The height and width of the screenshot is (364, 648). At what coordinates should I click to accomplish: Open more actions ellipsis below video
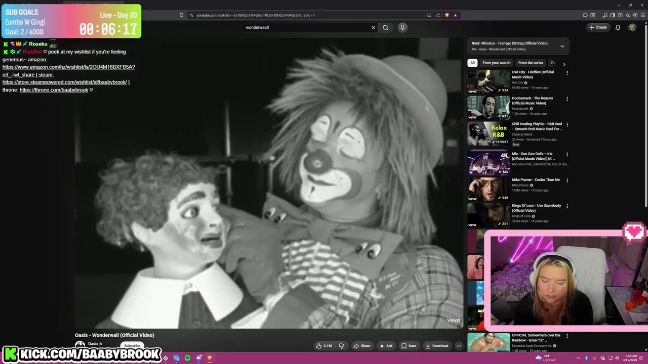459,346
